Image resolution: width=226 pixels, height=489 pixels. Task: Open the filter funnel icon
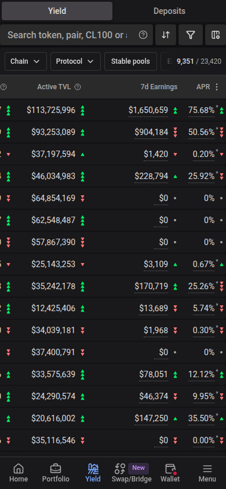click(x=191, y=35)
